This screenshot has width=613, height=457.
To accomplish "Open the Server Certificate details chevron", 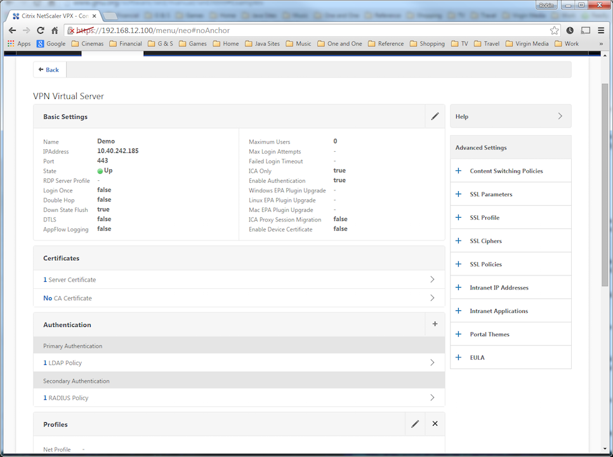I will tap(432, 279).
